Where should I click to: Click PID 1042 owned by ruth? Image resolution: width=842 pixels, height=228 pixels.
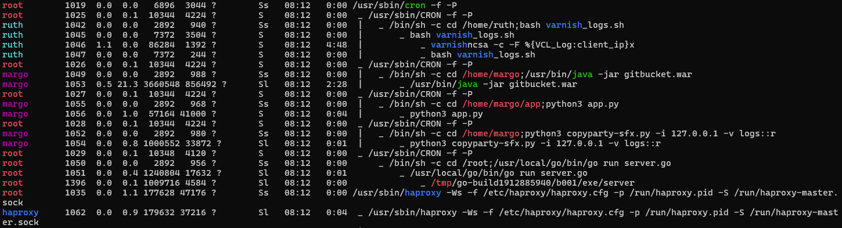point(75,26)
